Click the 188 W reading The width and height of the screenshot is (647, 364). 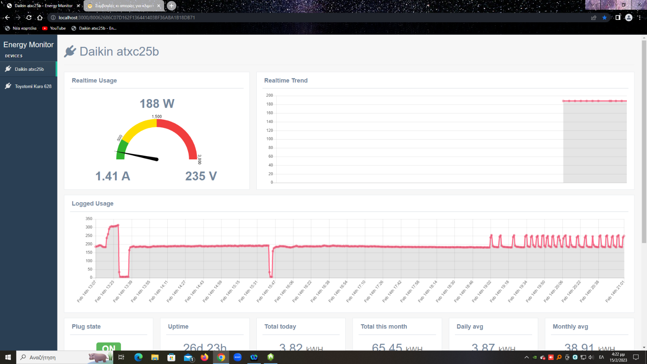pos(157,104)
